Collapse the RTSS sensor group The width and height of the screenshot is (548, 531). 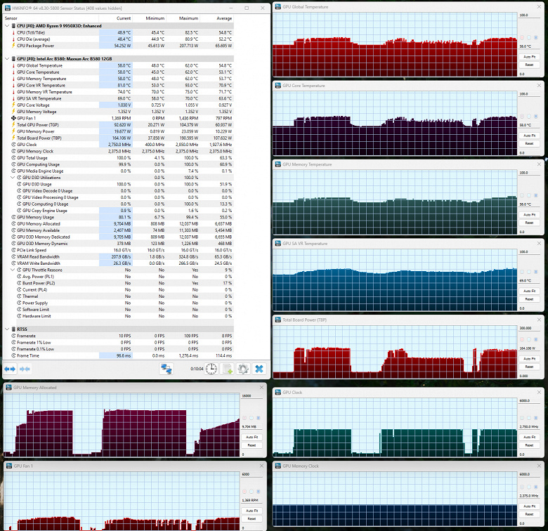click(8, 329)
